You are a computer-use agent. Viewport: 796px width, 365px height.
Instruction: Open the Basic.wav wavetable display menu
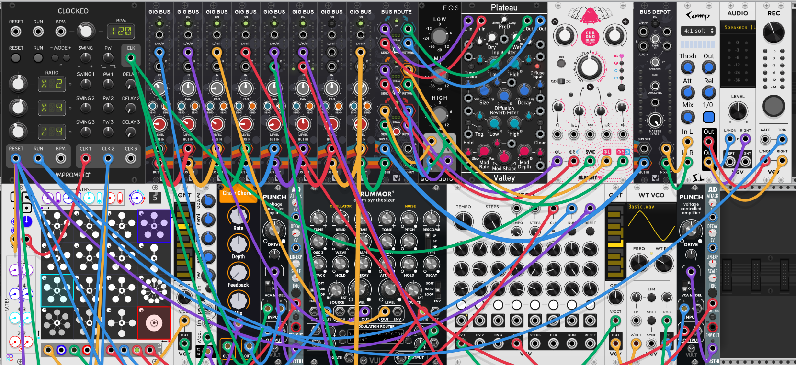651,223
